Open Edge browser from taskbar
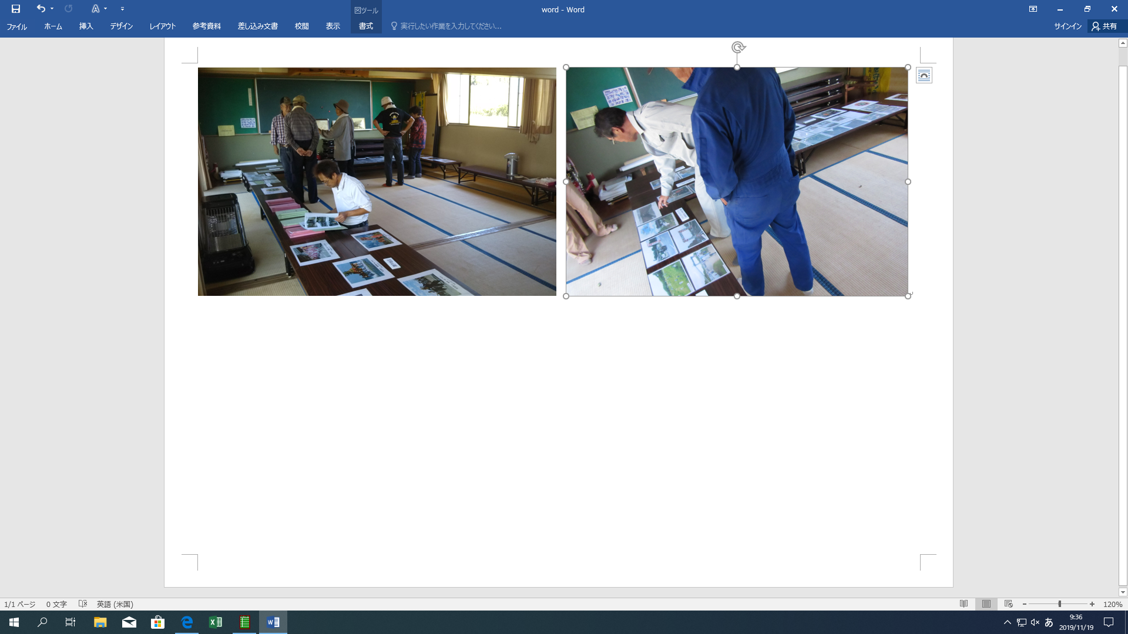The height and width of the screenshot is (634, 1128). (x=187, y=622)
